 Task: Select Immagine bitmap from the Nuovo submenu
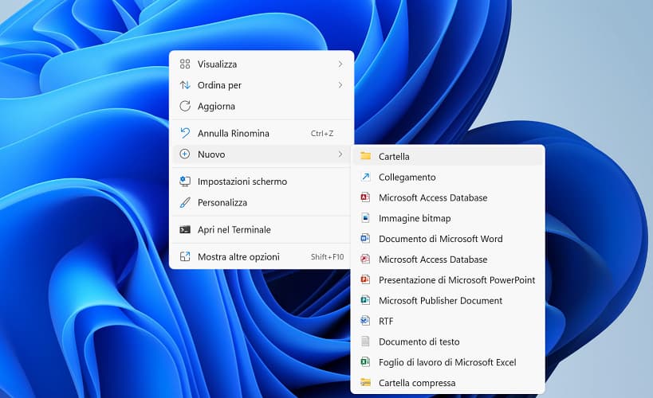tap(414, 218)
